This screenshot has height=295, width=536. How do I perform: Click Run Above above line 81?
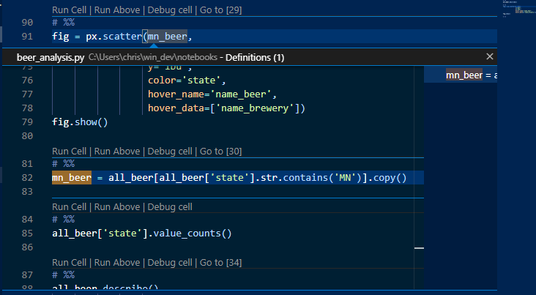tap(117, 151)
